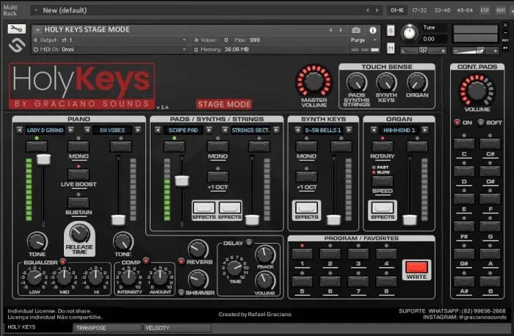The height and width of the screenshot is (336, 514).
Task: Turn the Release Time knob
Action: click(x=79, y=233)
